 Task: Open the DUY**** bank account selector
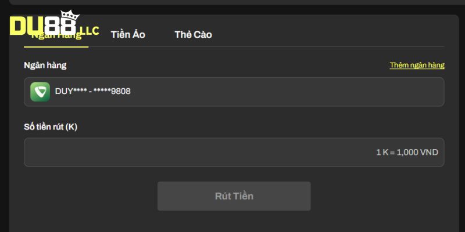[x=234, y=92]
